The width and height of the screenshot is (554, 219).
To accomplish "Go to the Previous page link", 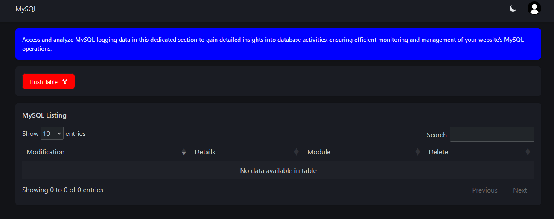I will [484, 190].
